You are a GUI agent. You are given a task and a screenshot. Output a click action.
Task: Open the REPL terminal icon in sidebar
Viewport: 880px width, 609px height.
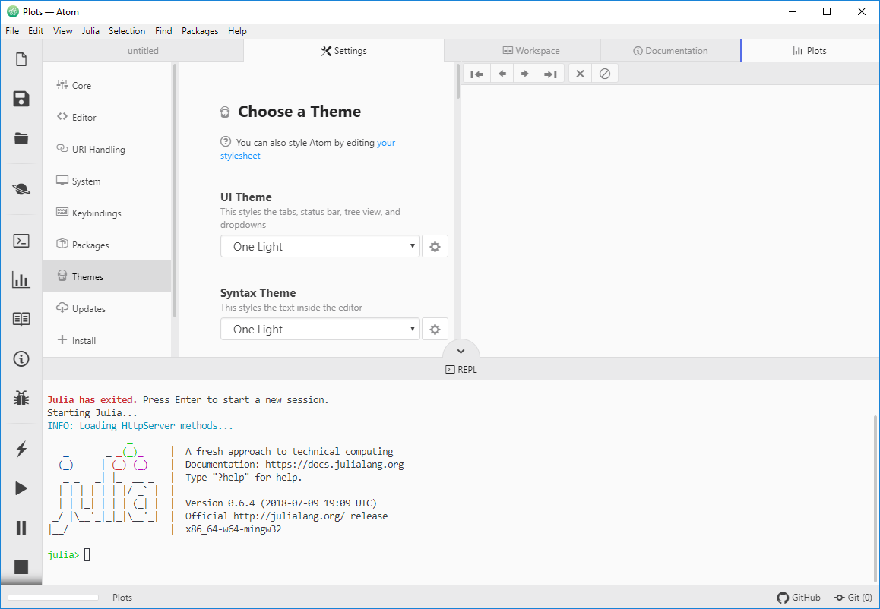pos(21,241)
